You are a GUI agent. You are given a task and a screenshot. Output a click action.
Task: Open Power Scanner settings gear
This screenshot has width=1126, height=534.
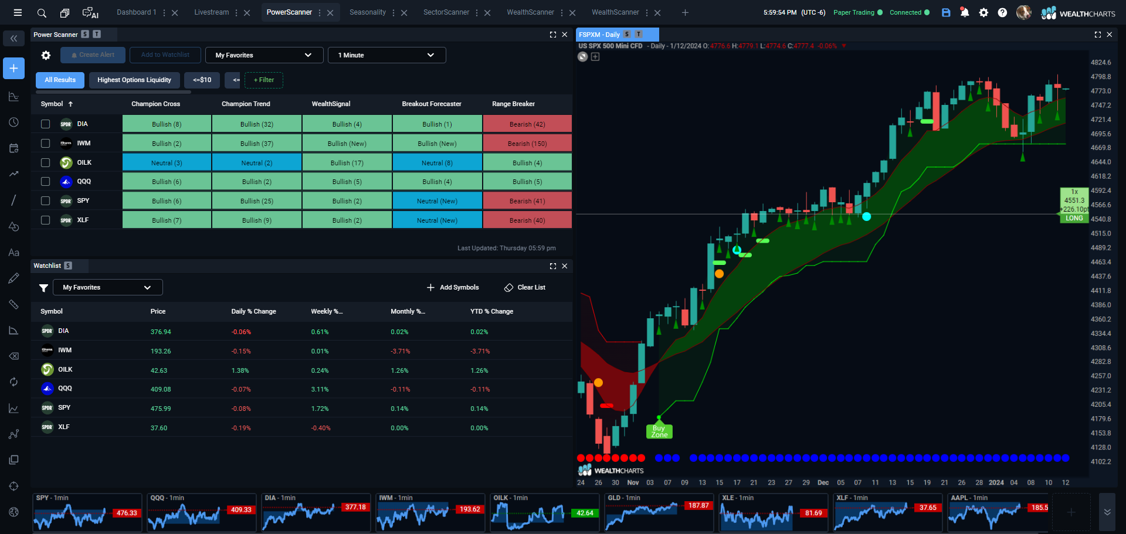pyautogui.click(x=46, y=55)
